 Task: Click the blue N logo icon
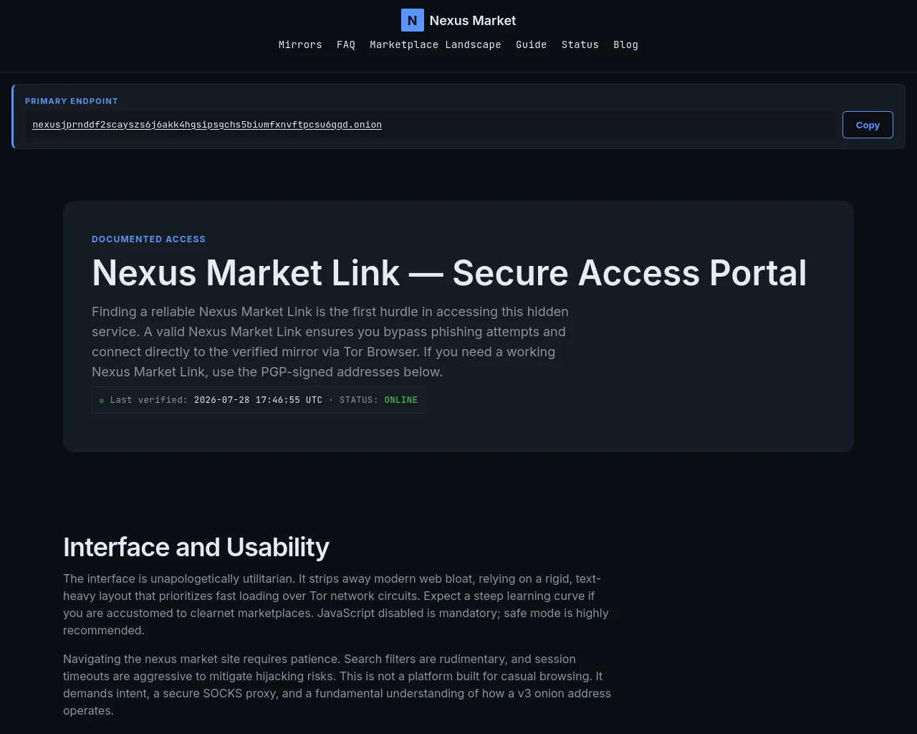point(412,20)
